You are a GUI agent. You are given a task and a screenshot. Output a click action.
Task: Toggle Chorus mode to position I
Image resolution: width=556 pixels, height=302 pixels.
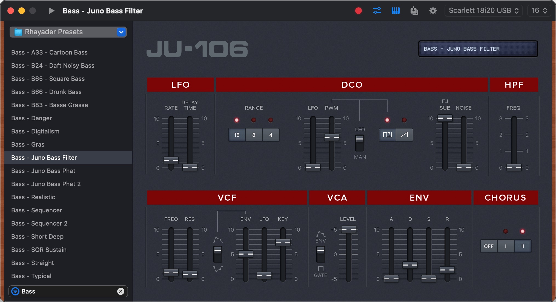click(x=506, y=246)
